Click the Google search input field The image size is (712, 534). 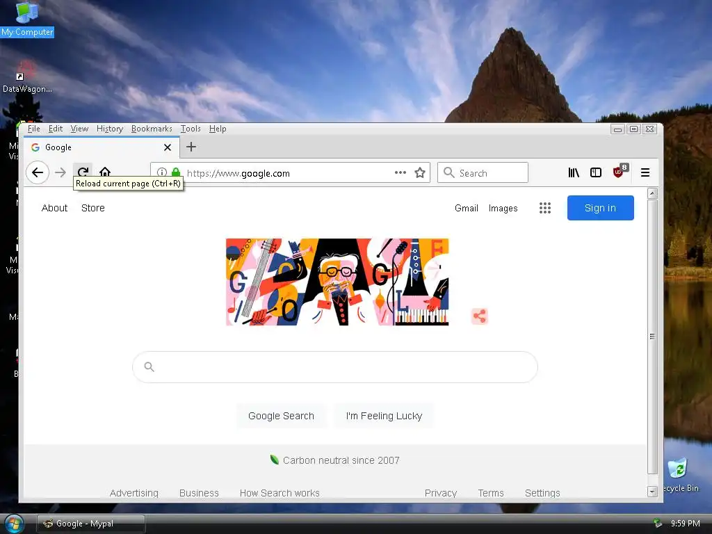pyautogui.click(x=335, y=367)
